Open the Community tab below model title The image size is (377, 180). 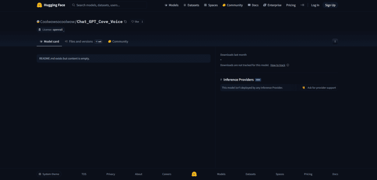tap(118, 41)
